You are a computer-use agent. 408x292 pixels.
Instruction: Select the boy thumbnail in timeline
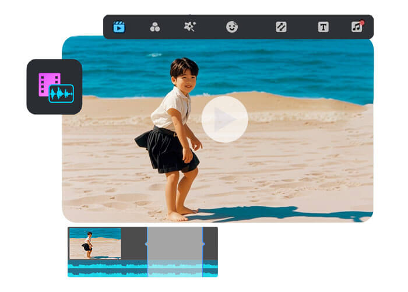coord(95,244)
